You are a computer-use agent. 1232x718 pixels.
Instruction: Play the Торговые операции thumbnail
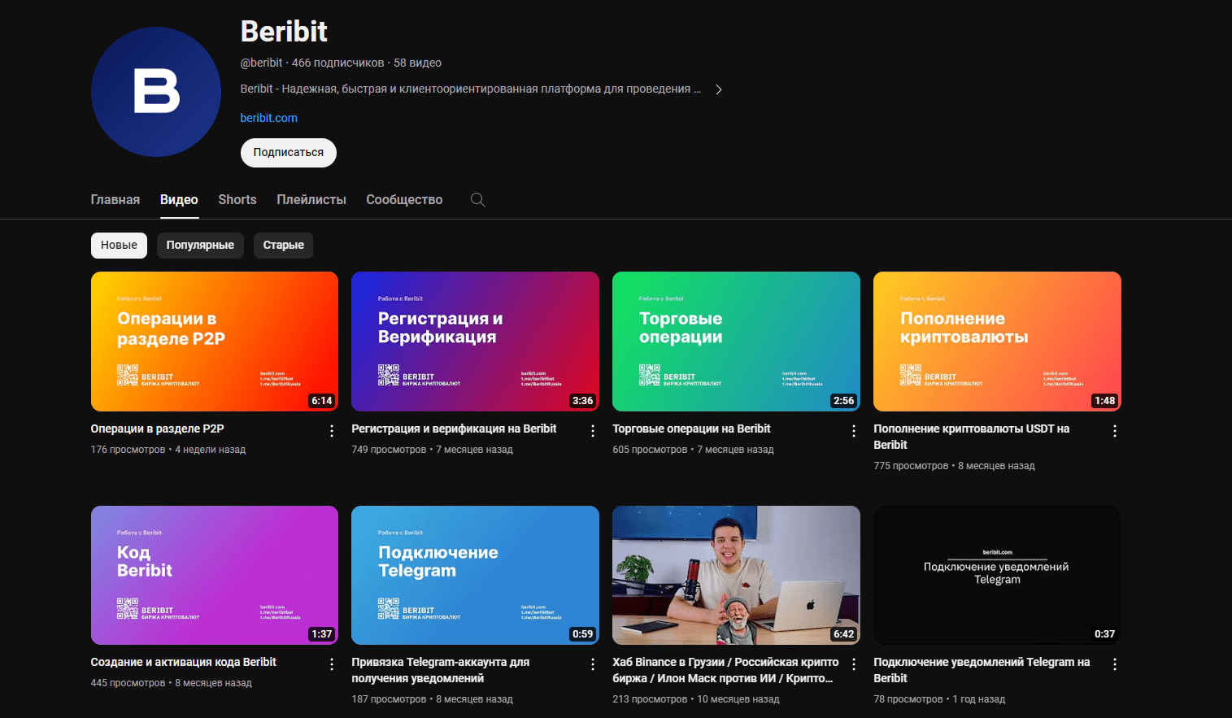tap(737, 342)
